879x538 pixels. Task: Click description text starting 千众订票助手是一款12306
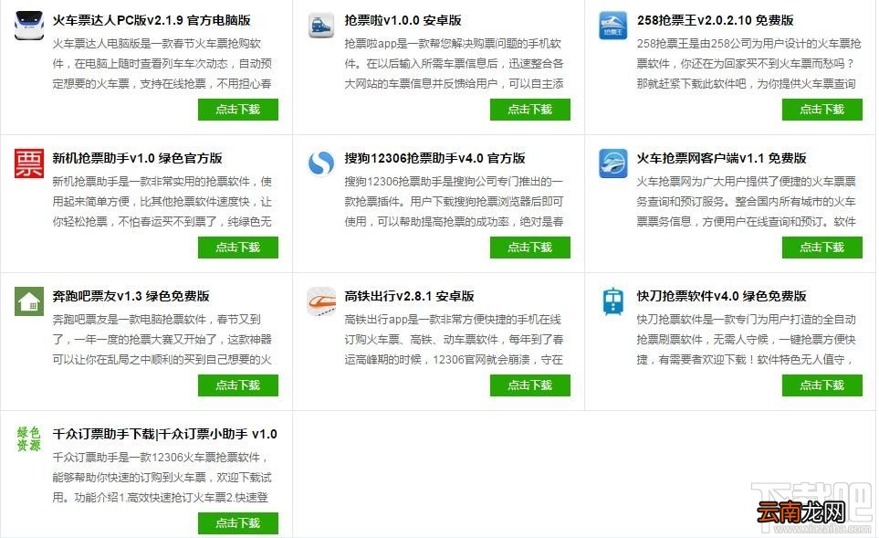point(162,478)
